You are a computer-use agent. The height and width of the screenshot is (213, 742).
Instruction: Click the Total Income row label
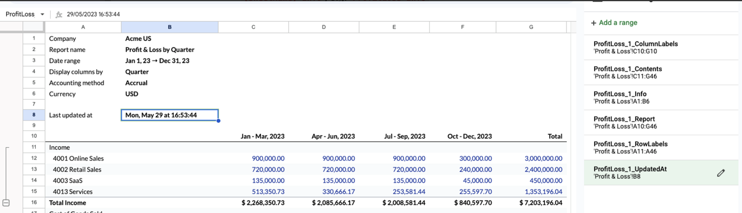click(83, 203)
